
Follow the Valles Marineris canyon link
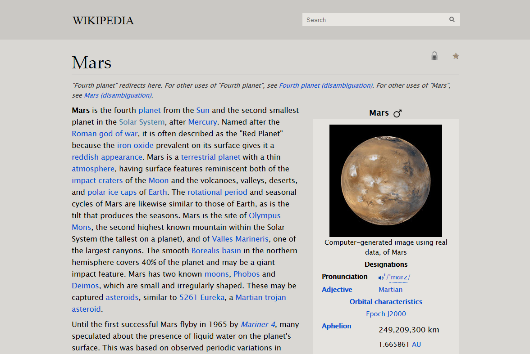click(x=240, y=239)
